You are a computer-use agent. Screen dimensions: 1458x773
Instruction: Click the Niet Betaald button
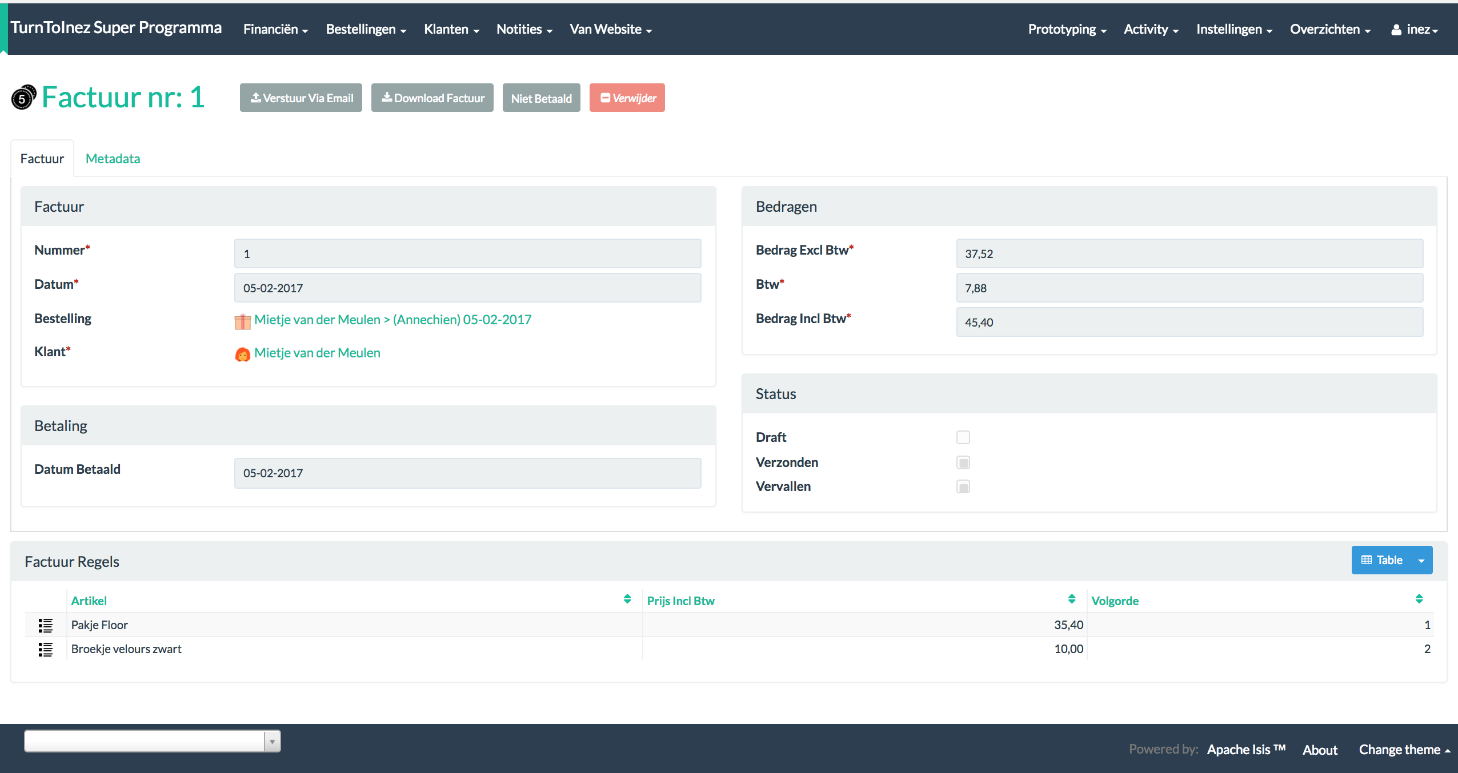[x=542, y=98]
